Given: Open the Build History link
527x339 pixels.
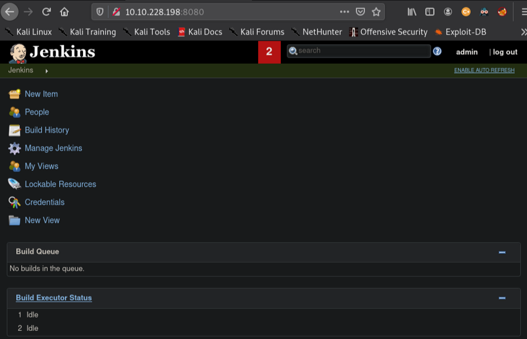Looking at the screenshot, I should pyautogui.click(x=47, y=130).
